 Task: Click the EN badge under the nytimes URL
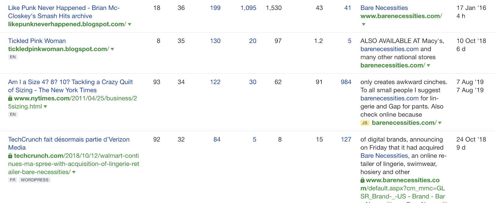13,114
